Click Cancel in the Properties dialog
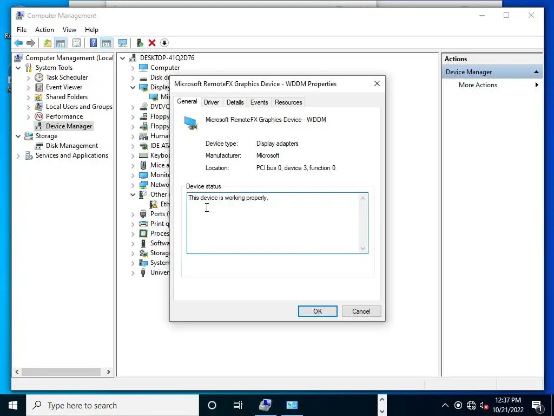Screen dimensions: 554x416 (x=361, y=311)
